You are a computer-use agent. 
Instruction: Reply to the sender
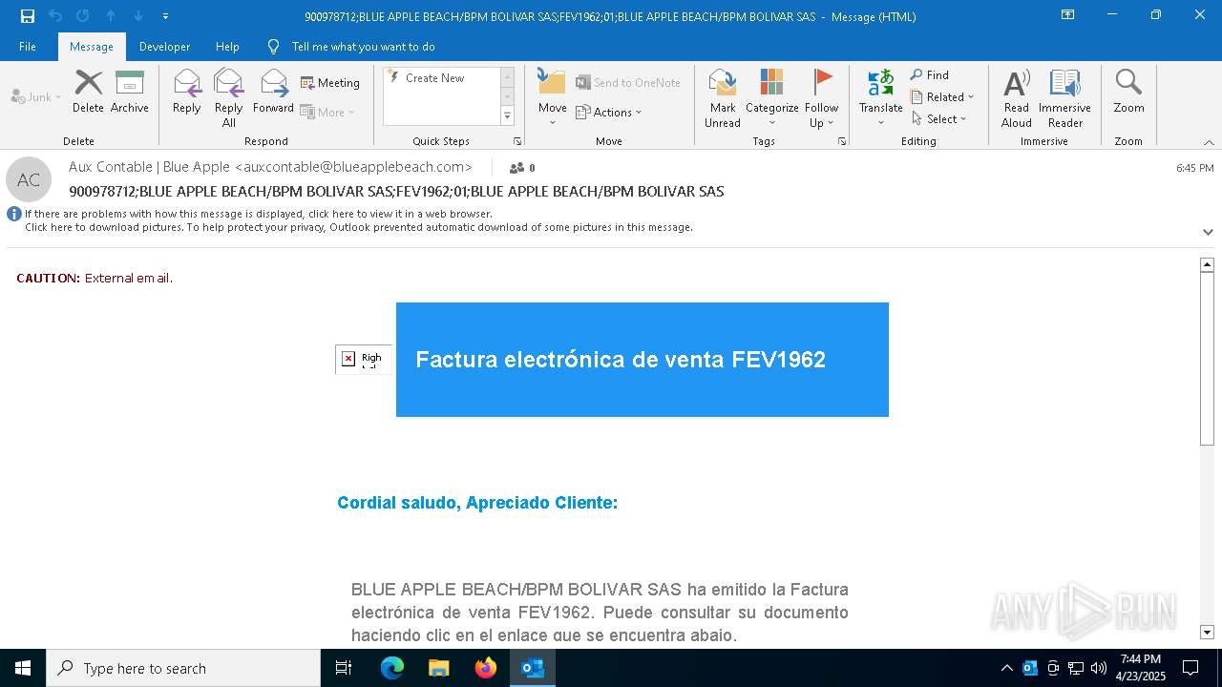tap(187, 92)
